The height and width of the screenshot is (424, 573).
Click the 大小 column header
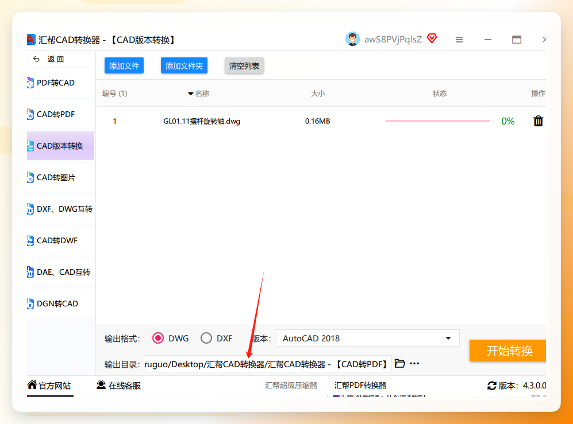(318, 94)
